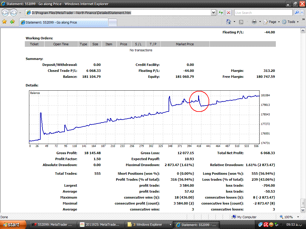Click the Profit Factor value 1.50
306x229 pixels.
click(97, 159)
